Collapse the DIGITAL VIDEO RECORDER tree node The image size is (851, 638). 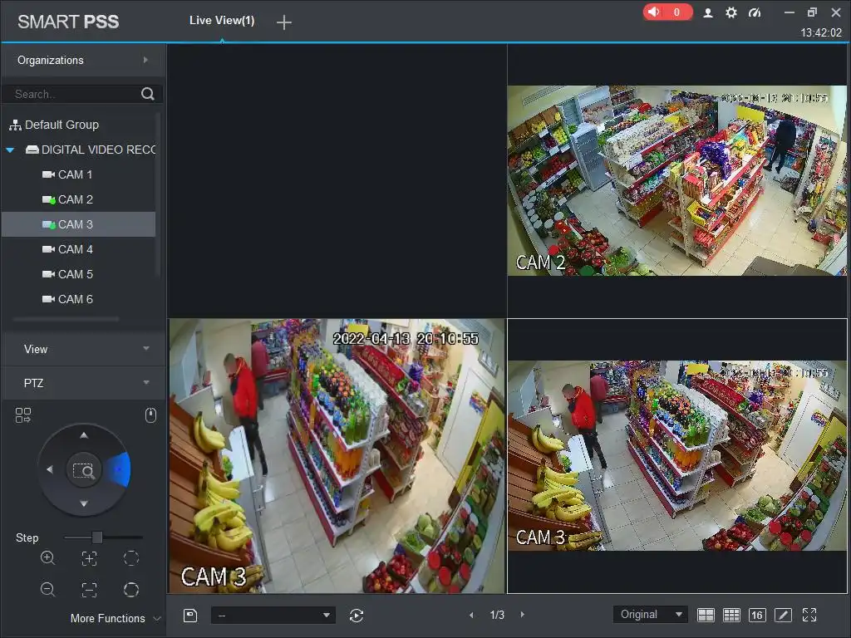[10, 150]
